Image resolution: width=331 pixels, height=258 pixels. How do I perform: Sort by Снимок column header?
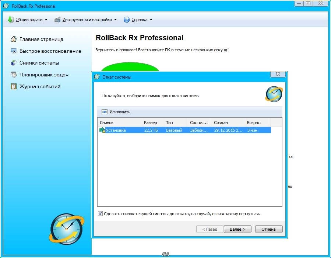(120, 123)
